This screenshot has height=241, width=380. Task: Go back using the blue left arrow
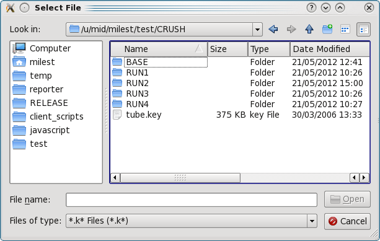pos(273,29)
